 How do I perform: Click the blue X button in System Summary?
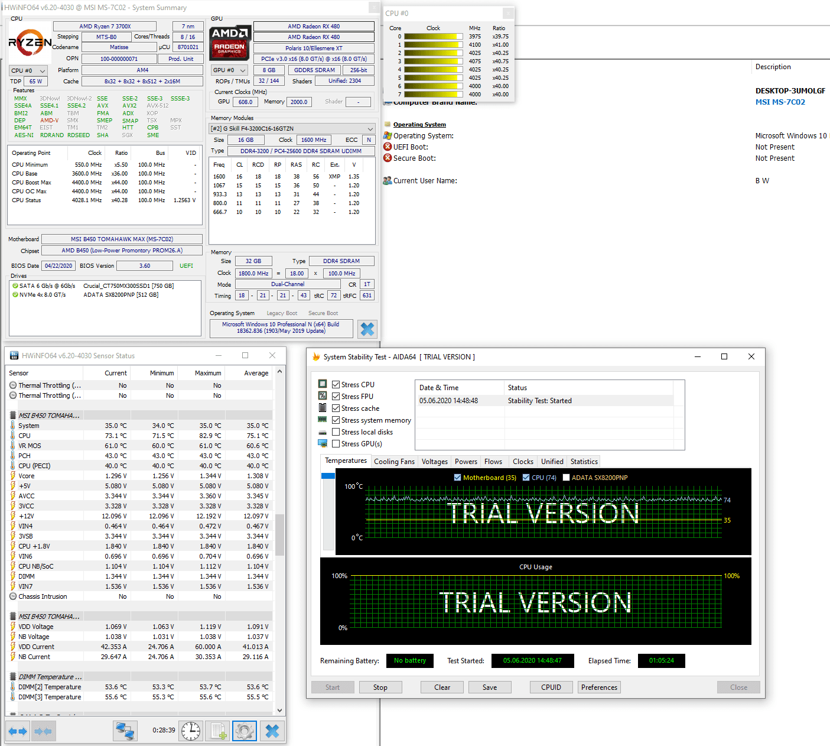click(367, 329)
